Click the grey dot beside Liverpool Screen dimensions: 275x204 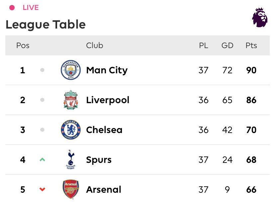point(42,100)
